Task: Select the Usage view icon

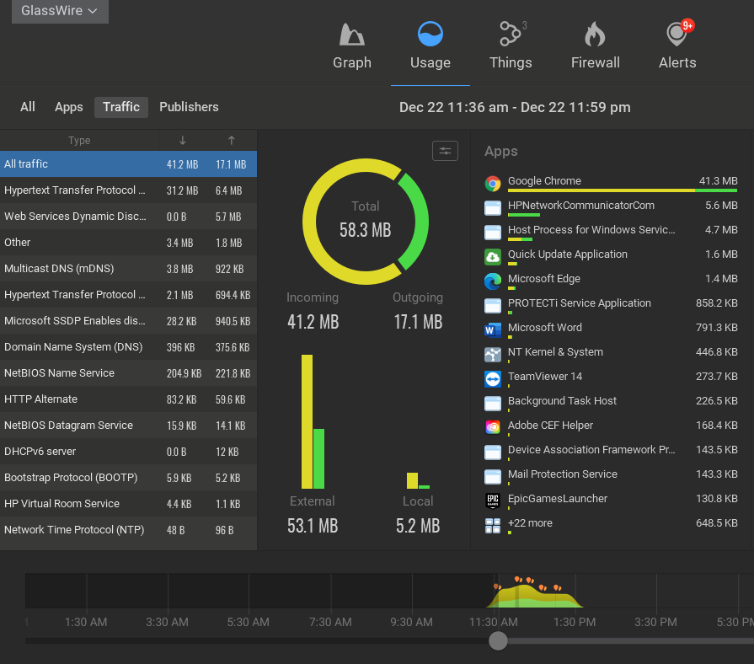Action: click(x=430, y=35)
